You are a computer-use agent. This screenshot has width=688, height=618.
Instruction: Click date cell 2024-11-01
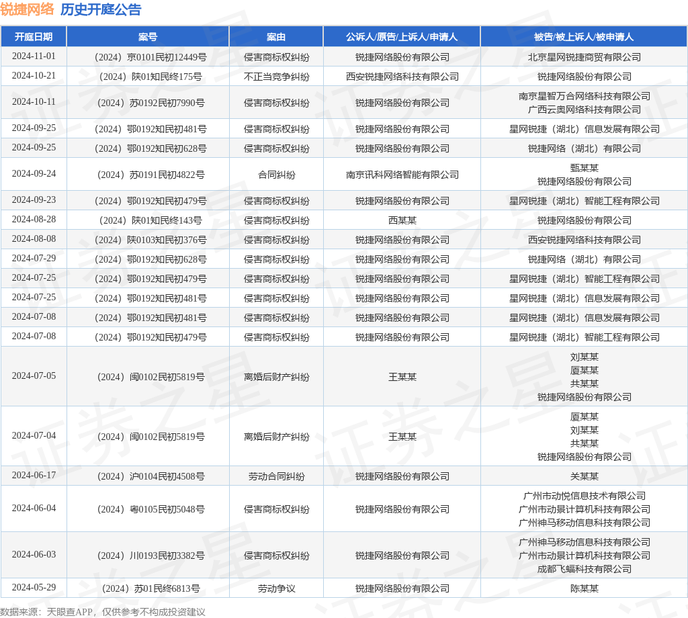click(x=34, y=56)
